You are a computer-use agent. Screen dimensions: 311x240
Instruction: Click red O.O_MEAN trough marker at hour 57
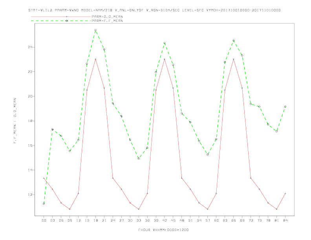click(208, 209)
